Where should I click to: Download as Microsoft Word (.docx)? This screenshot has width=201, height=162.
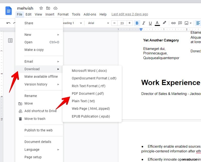(92, 71)
